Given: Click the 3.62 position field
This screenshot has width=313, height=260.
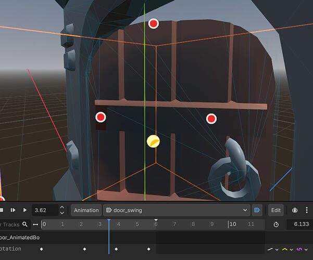Looking at the screenshot, I should pos(45,210).
